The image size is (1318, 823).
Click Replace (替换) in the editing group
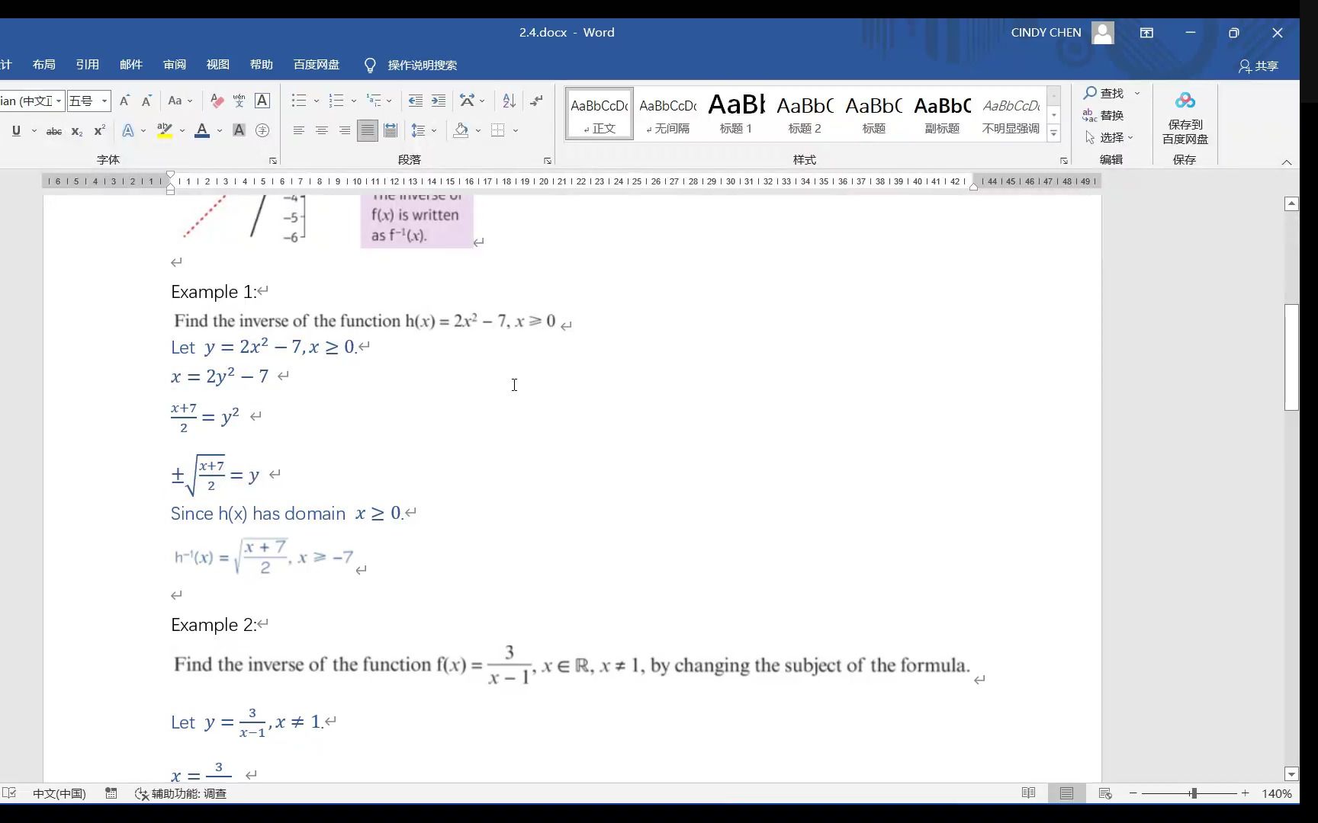click(1111, 116)
